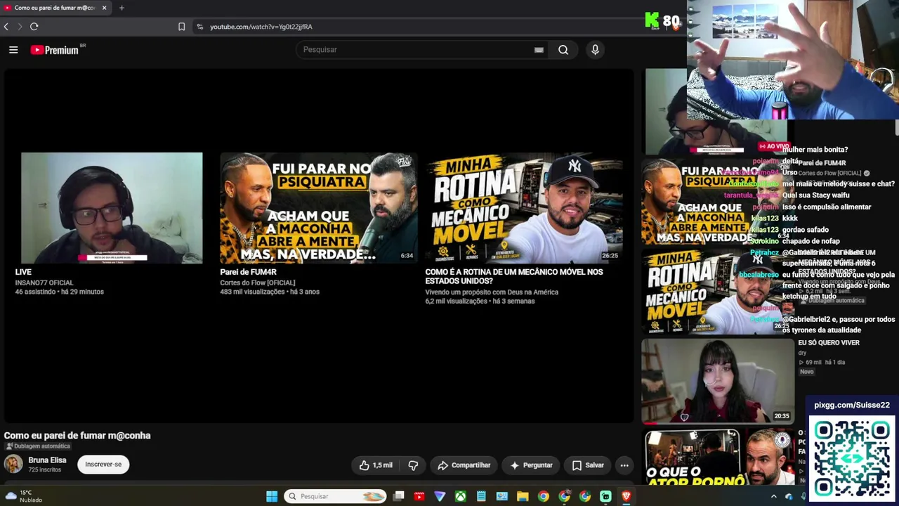899x506 pixels.
Task: Select the 'Como eu parei de fumar' browser tab
Action: point(55,8)
